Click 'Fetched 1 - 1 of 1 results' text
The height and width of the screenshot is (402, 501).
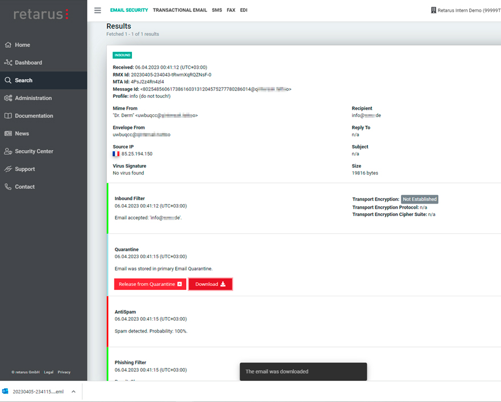pyautogui.click(x=133, y=34)
